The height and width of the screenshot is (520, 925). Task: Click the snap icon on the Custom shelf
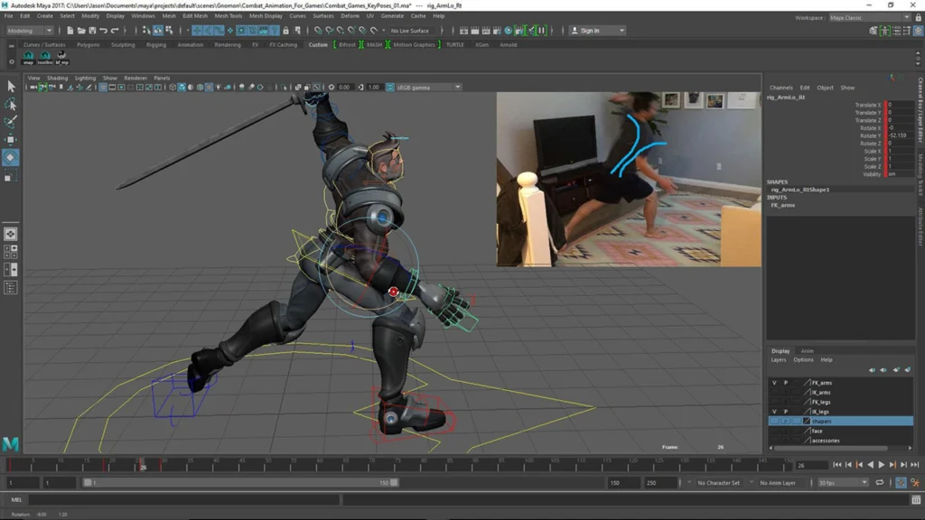(27, 56)
